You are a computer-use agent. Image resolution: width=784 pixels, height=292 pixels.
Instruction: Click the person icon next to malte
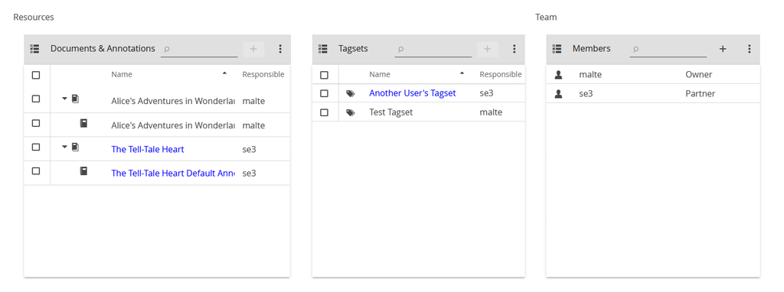[x=558, y=75]
